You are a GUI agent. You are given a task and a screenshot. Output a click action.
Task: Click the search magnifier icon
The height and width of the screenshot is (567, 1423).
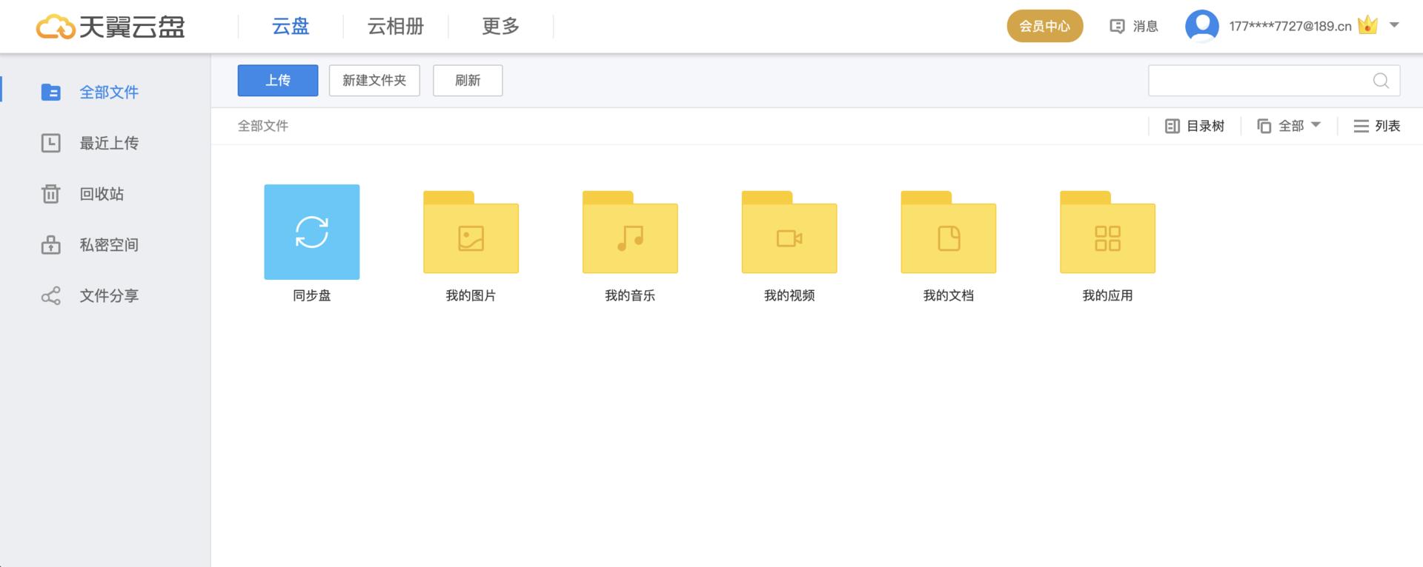1381,81
